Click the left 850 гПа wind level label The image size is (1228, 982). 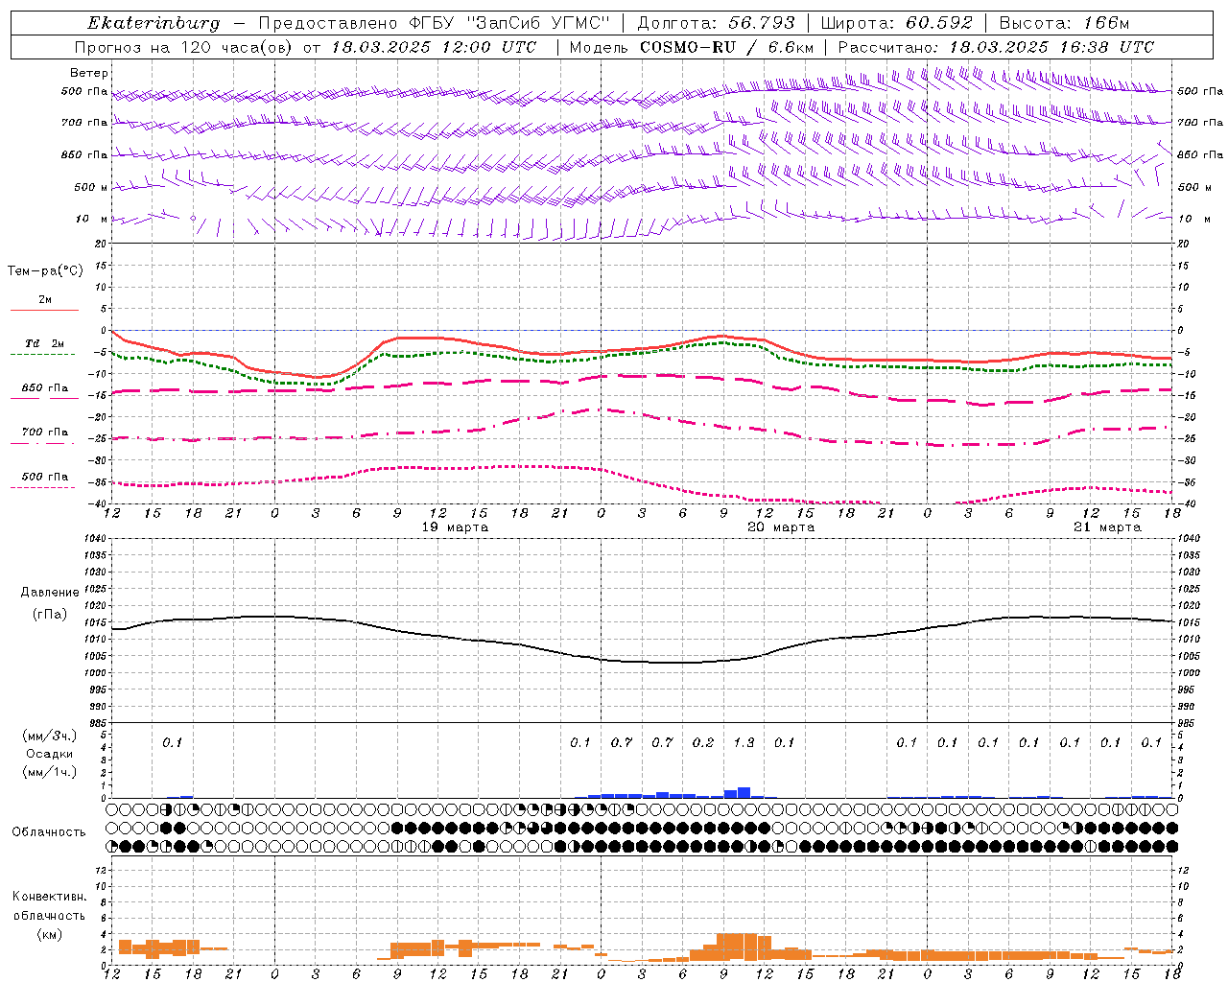[84, 154]
